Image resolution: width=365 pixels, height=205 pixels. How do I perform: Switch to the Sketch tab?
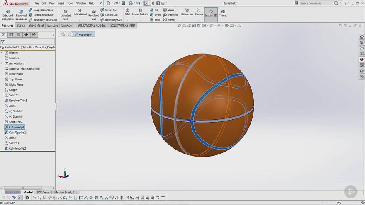click(x=21, y=25)
